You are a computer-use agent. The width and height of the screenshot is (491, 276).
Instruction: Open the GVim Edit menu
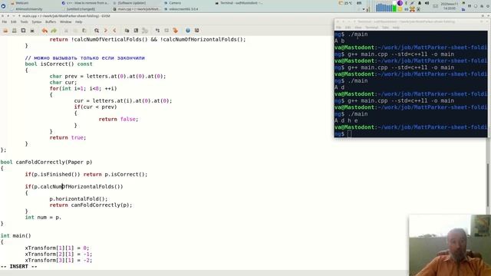tap(14, 22)
